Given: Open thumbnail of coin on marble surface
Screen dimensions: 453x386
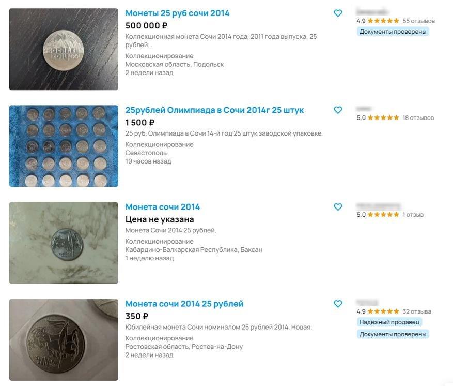Looking at the screenshot, I should tap(64, 243).
